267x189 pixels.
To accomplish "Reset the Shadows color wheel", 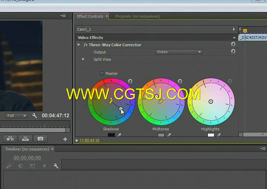I will coord(130,81).
